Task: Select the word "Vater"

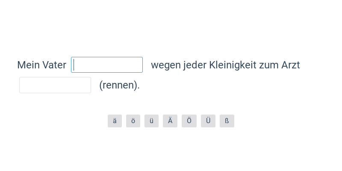Action: (54, 65)
